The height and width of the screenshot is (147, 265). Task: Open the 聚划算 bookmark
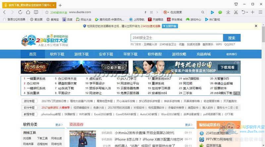(x=36, y=19)
